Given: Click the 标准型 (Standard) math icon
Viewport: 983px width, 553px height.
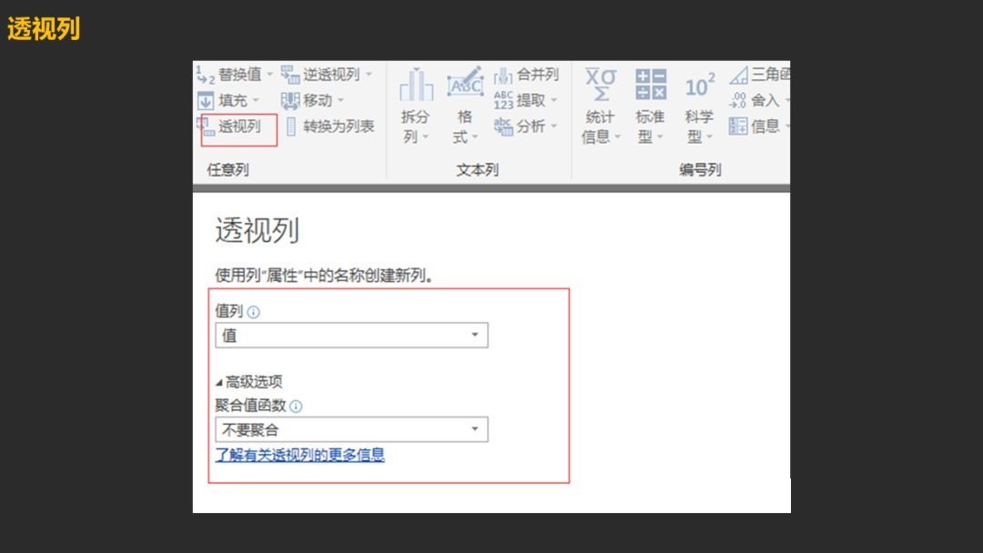Looking at the screenshot, I should [x=650, y=85].
